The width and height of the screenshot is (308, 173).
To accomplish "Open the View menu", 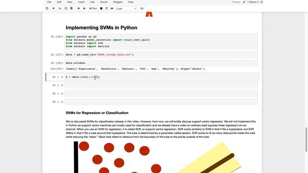I will [x=70, y=2].
